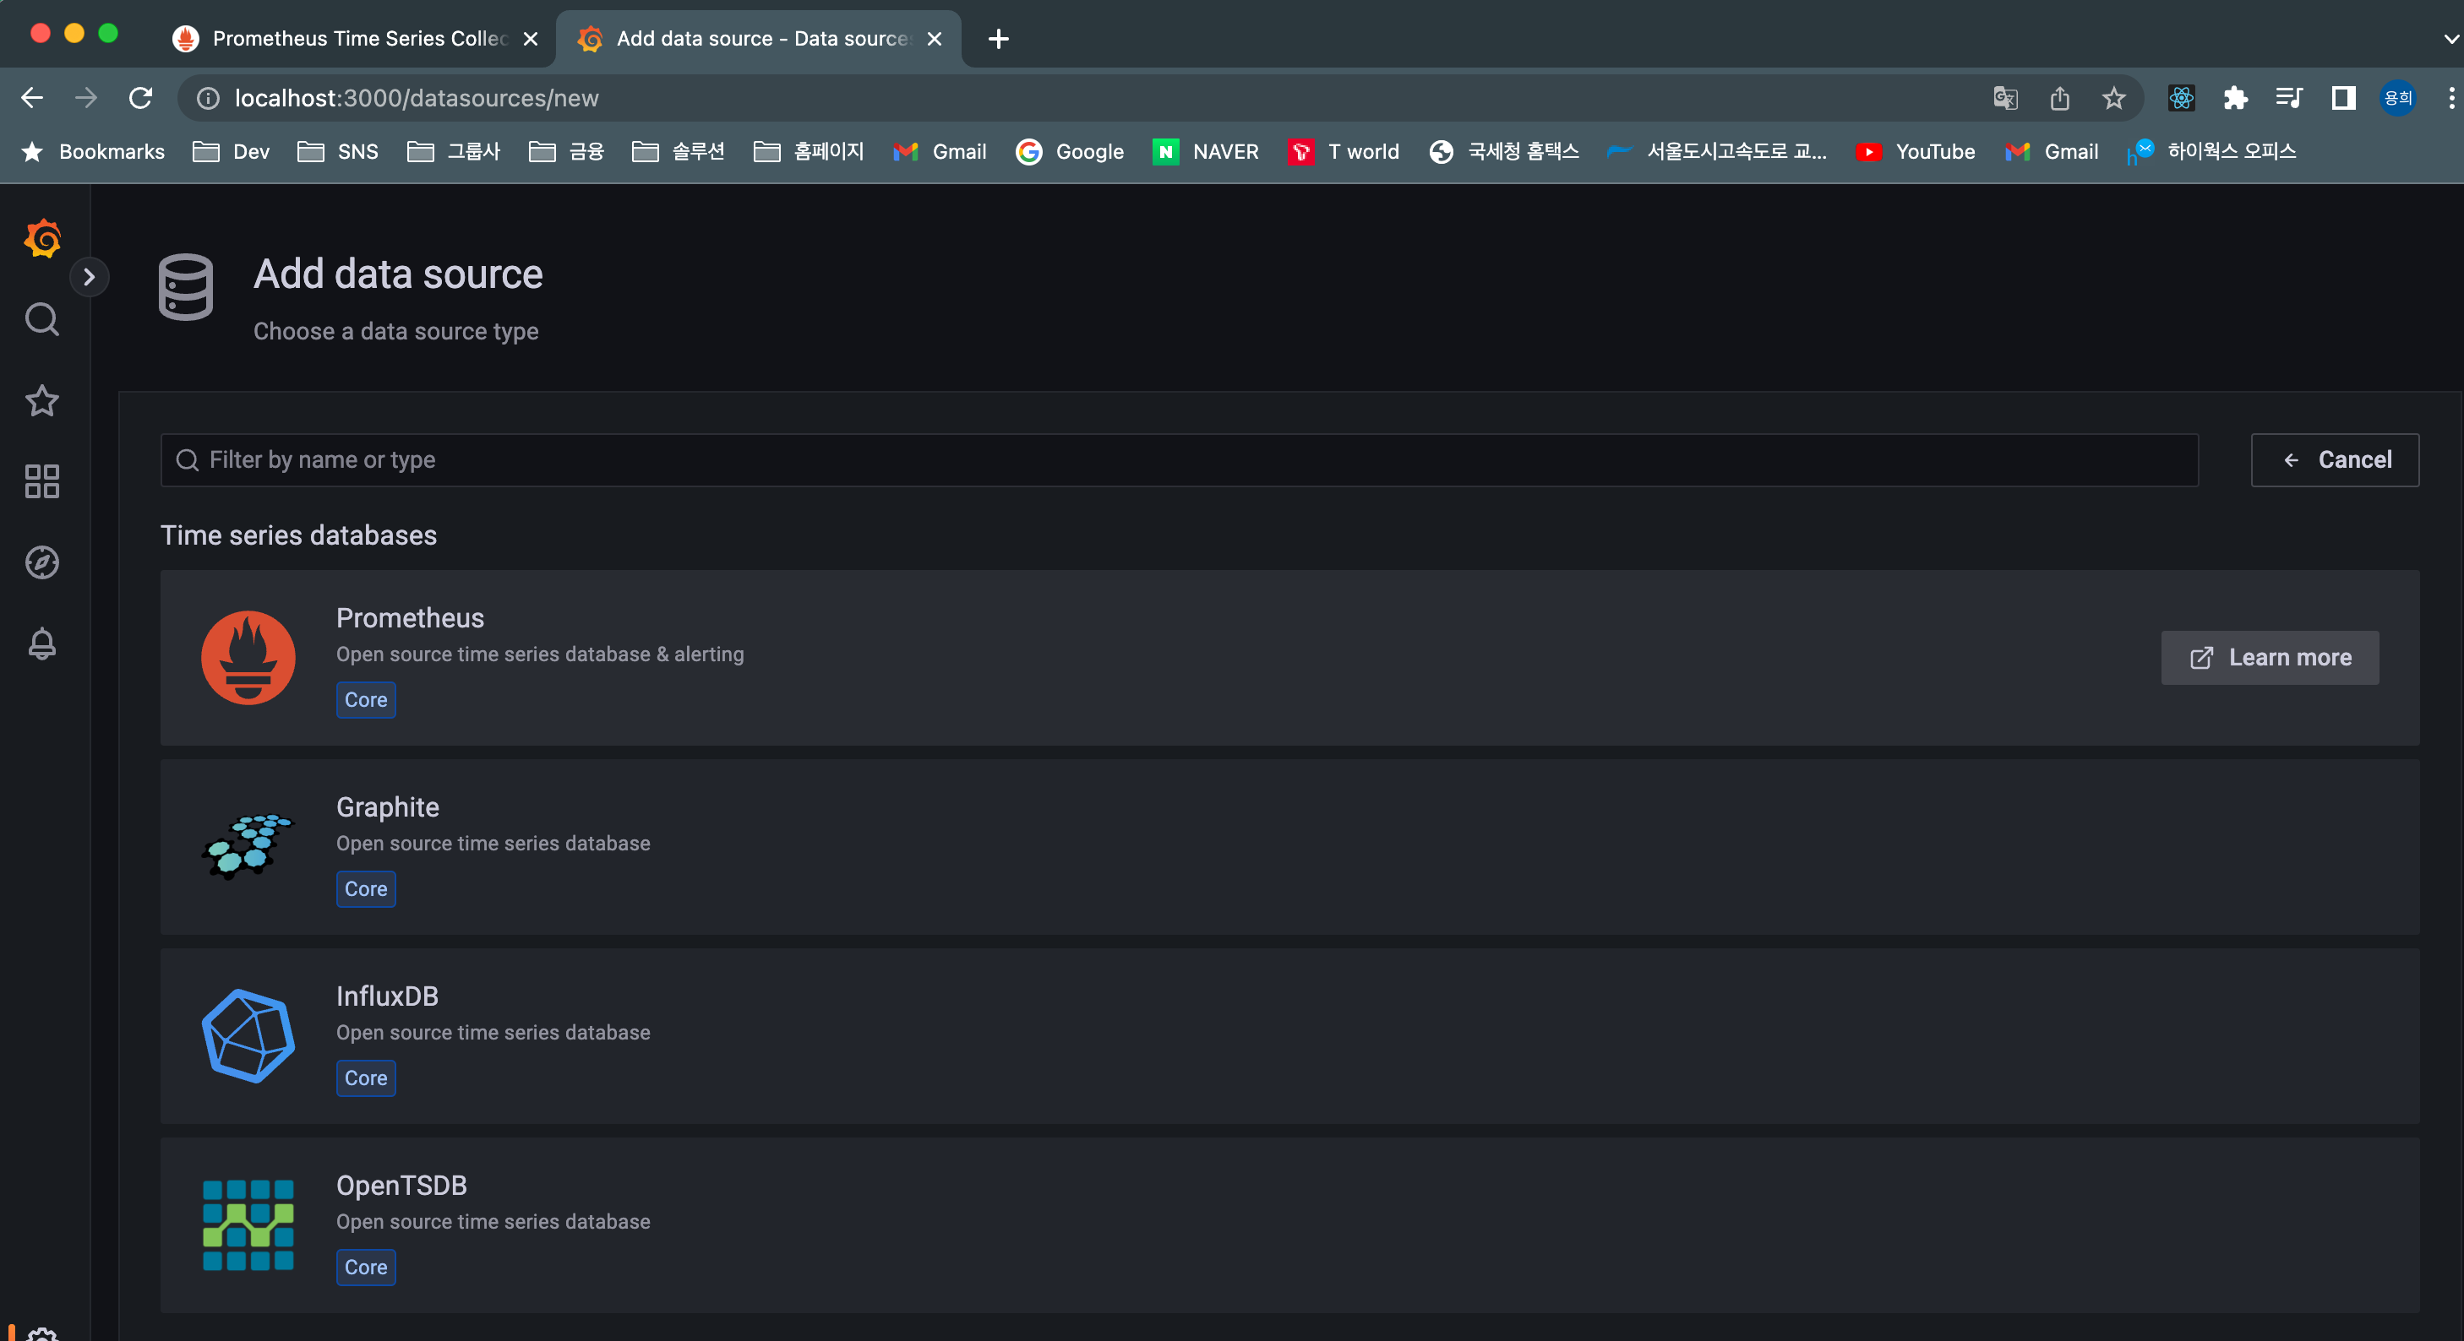2464x1341 pixels.
Task: View site information icon
Action: 209,99
